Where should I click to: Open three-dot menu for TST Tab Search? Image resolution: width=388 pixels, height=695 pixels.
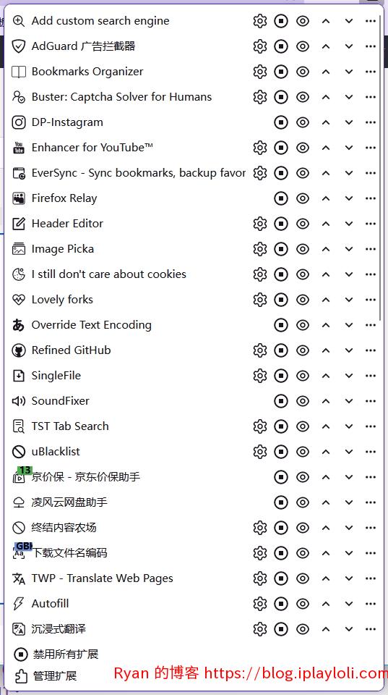pyautogui.click(x=371, y=426)
